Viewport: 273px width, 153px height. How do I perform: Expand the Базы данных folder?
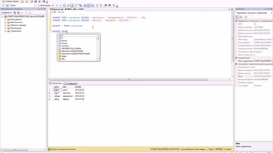click(5, 20)
